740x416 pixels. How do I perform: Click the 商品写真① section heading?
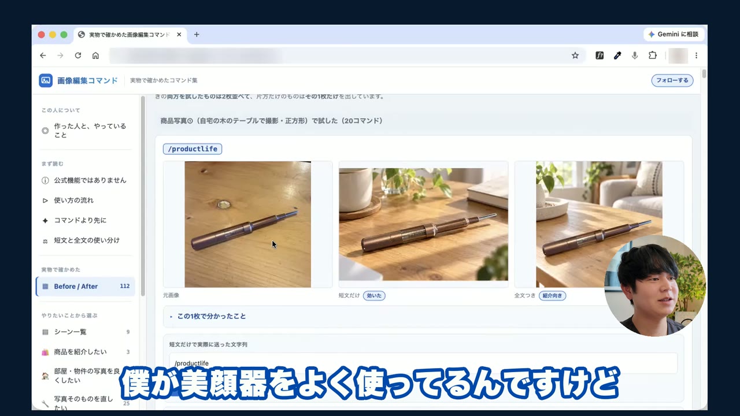click(272, 121)
